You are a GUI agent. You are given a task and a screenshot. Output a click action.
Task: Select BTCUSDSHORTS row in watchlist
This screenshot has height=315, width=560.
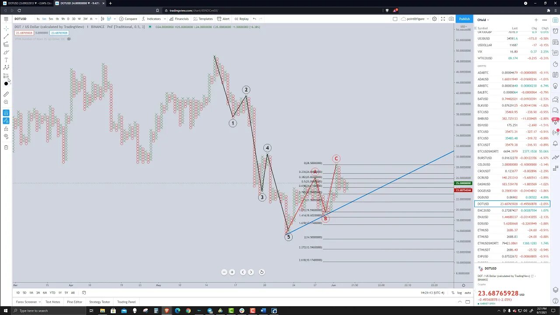click(513, 151)
